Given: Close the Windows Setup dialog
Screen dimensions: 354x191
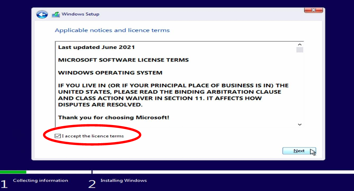Looking at the screenshot, I should coord(313,10).
